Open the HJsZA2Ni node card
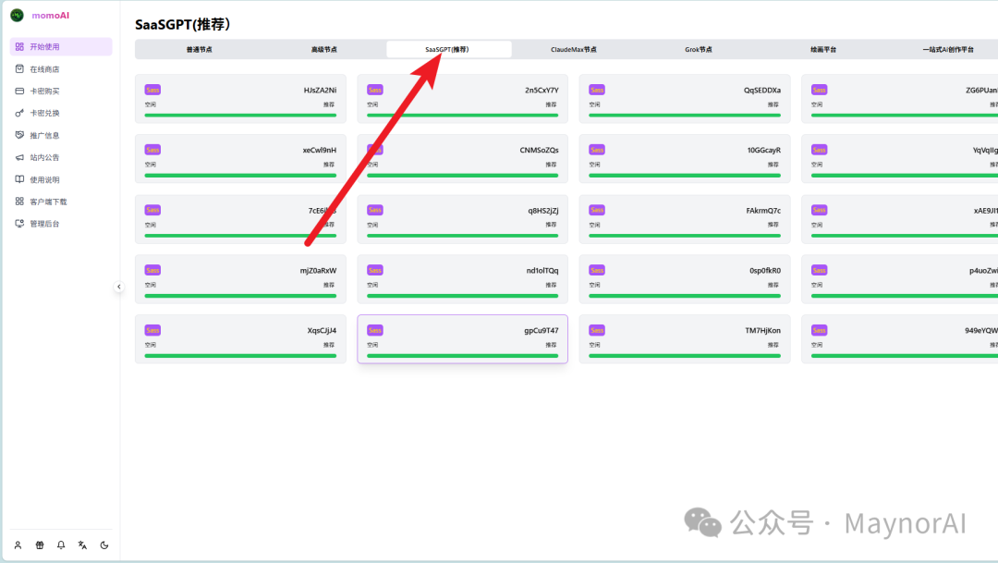The height and width of the screenshot is (563, 998). click(240, 99)
